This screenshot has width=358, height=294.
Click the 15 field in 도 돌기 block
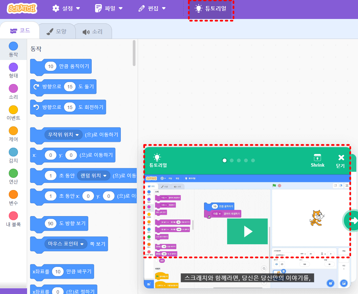coord(70,87)
